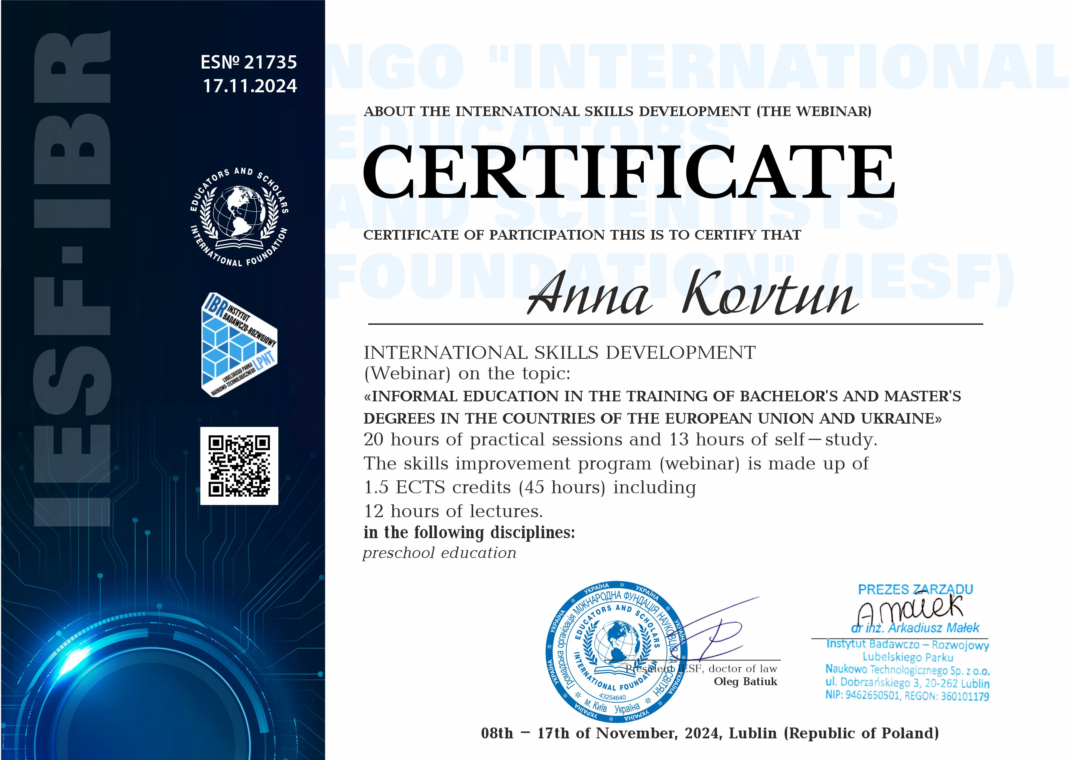Viewport: 1069px width, 760px height.
Task: Click the line "12 hours of lectures."
Action: 453,511
